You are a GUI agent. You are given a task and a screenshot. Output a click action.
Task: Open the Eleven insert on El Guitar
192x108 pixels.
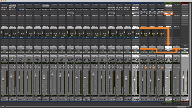pos(152,11)
